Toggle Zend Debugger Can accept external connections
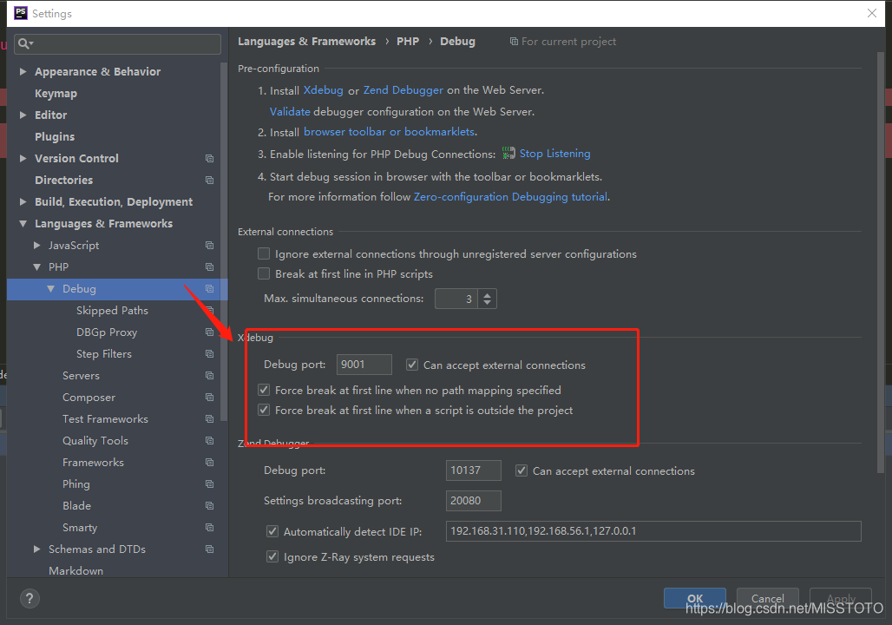Viewport: 892px width, 625px height. 521,470
